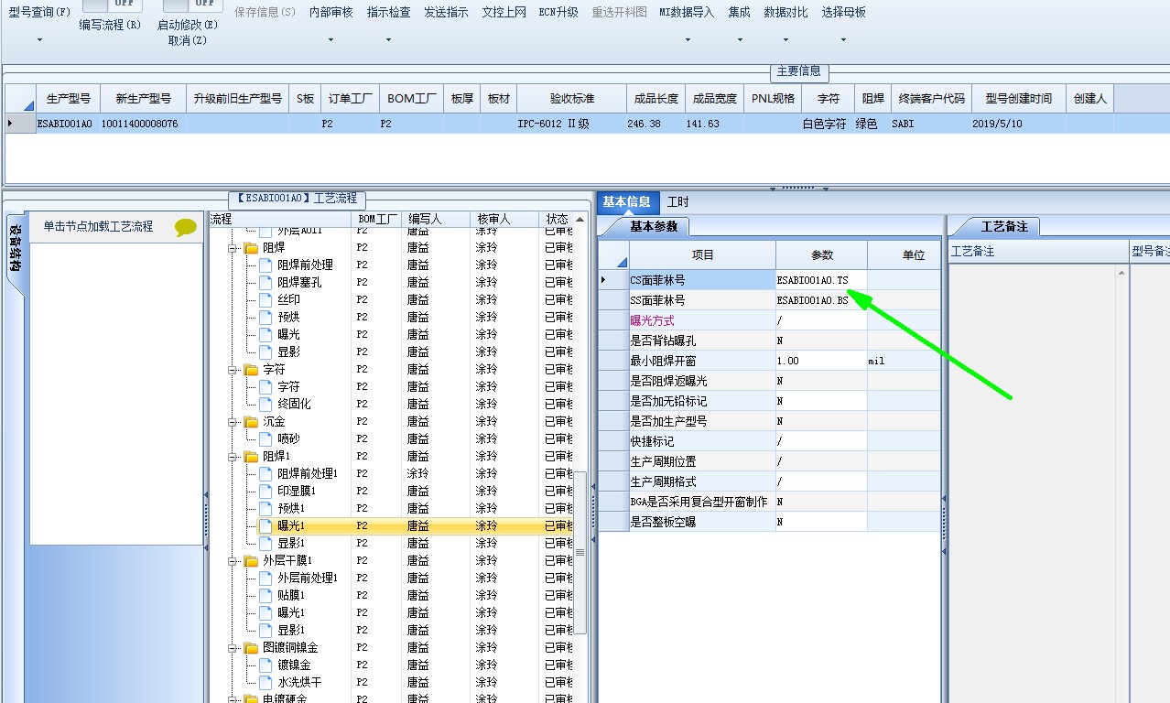Viewport: 1170px width, 703px height.
Task: Click the 外层干膜1 folder icon
Action: point(252,561)
